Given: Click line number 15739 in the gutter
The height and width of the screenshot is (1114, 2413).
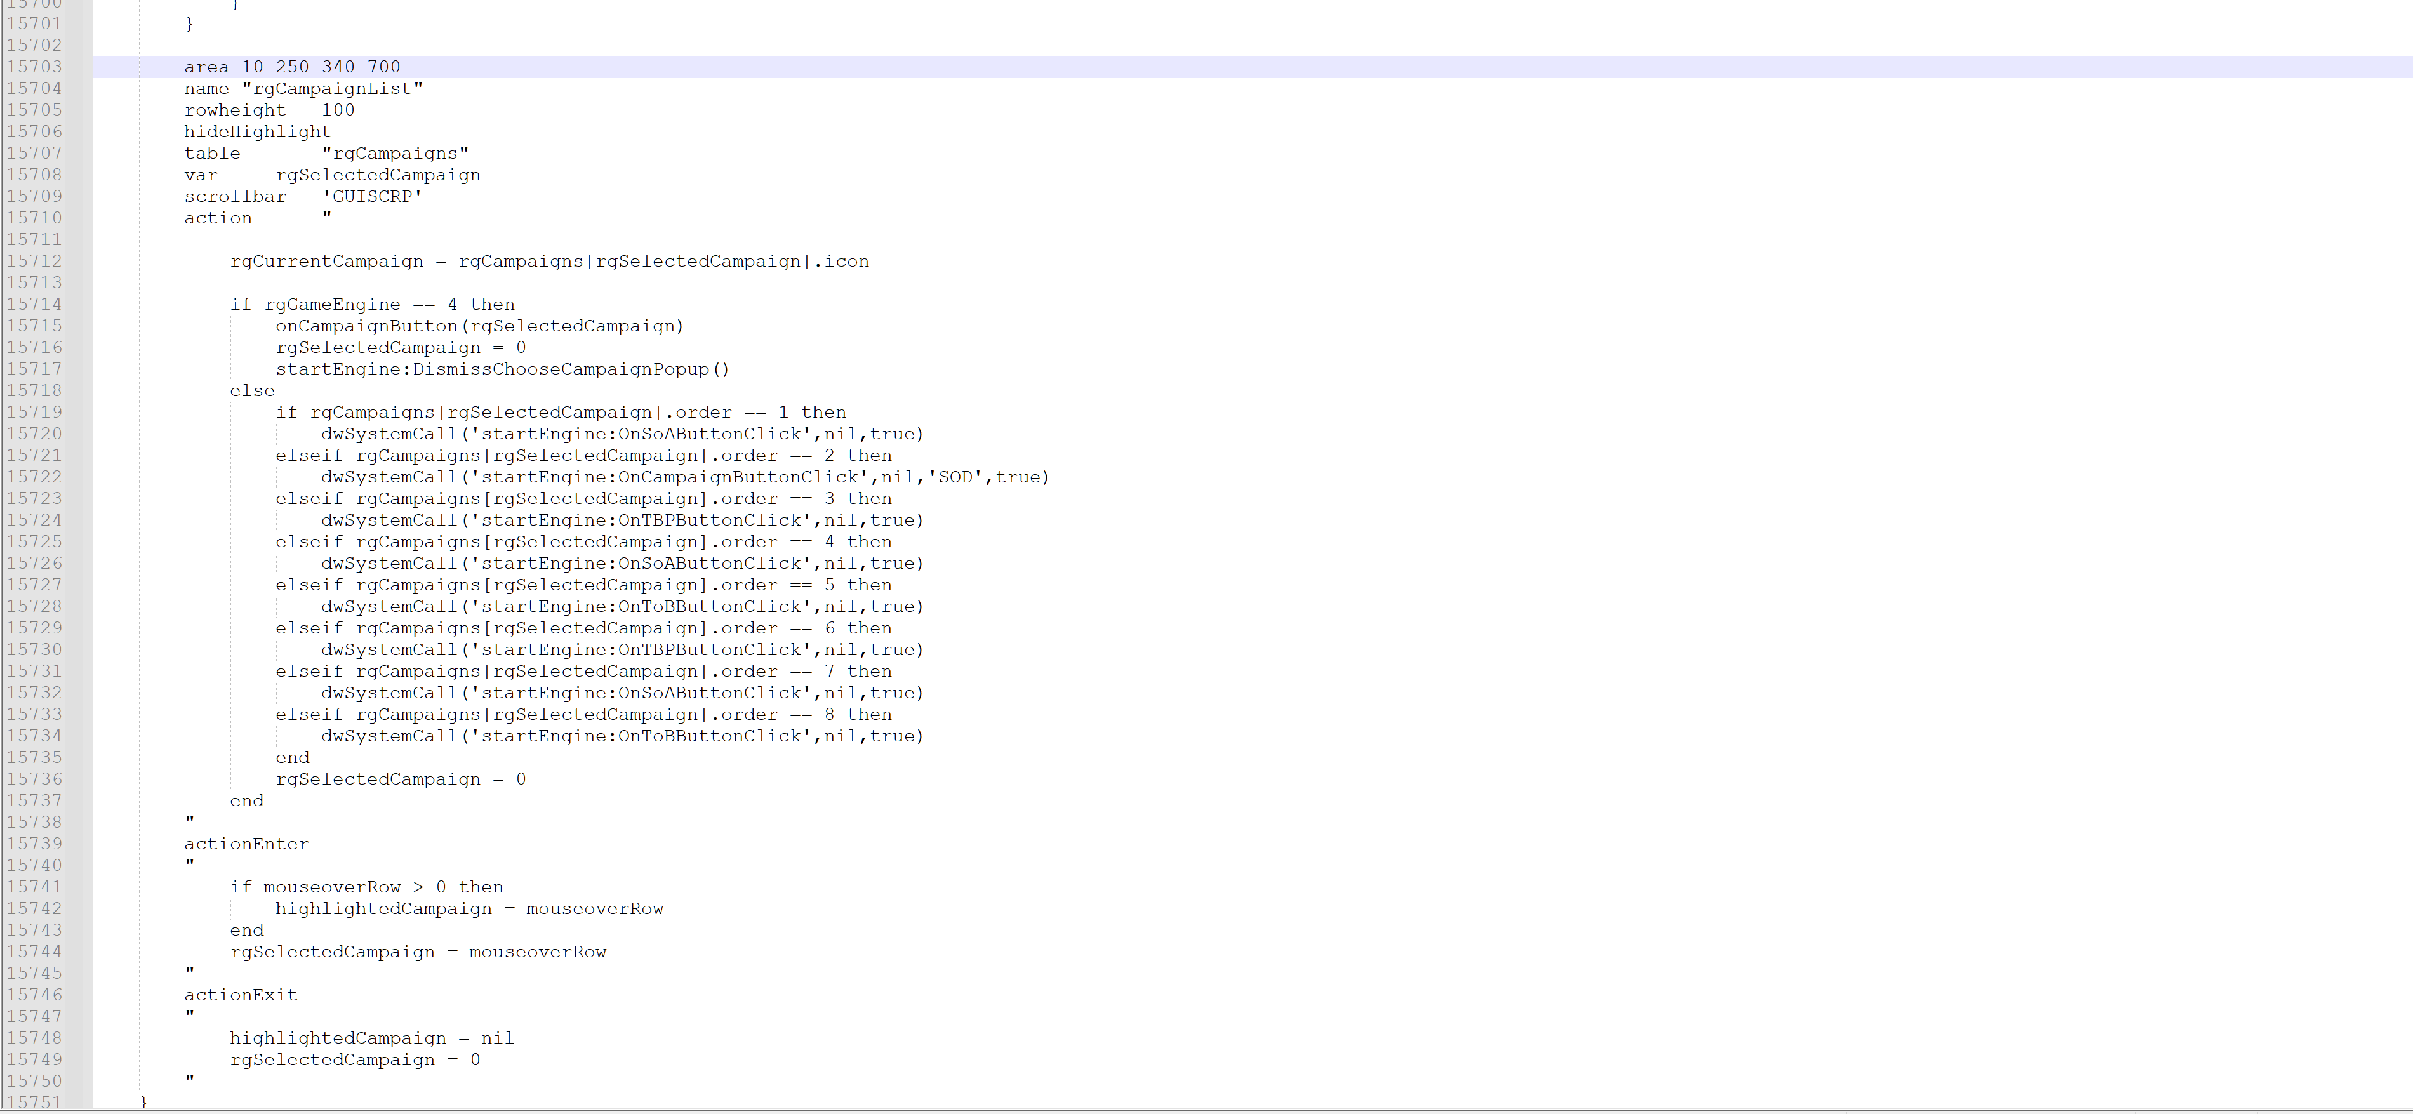Looking at the screenshot, I should [34, 843].
